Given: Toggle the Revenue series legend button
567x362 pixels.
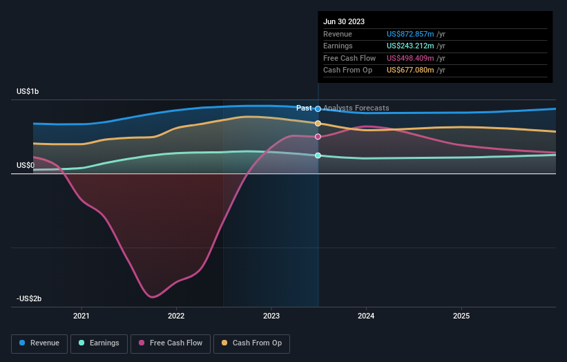Looking at the screenshot, I should pyautogui.click(x=39, y=343).
